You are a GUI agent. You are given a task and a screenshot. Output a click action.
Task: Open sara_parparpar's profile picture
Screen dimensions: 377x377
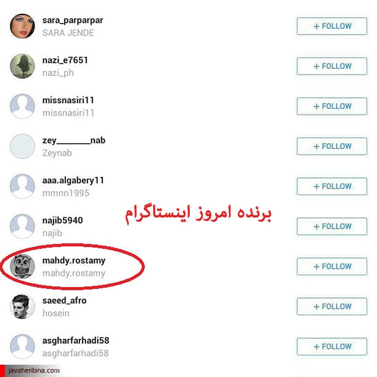[22, 26]
